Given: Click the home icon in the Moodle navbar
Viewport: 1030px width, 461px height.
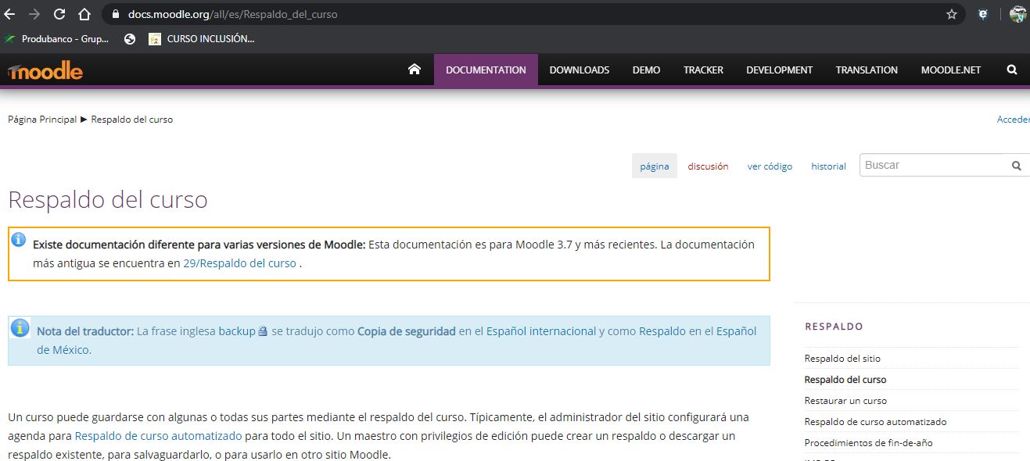Looking at the screenshot, I should 415,70.
